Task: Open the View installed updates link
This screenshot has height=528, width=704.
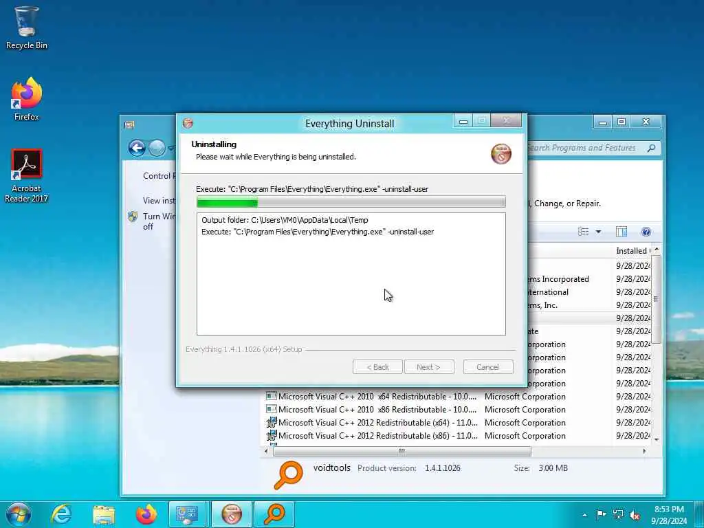Action: tap(159, 200)
